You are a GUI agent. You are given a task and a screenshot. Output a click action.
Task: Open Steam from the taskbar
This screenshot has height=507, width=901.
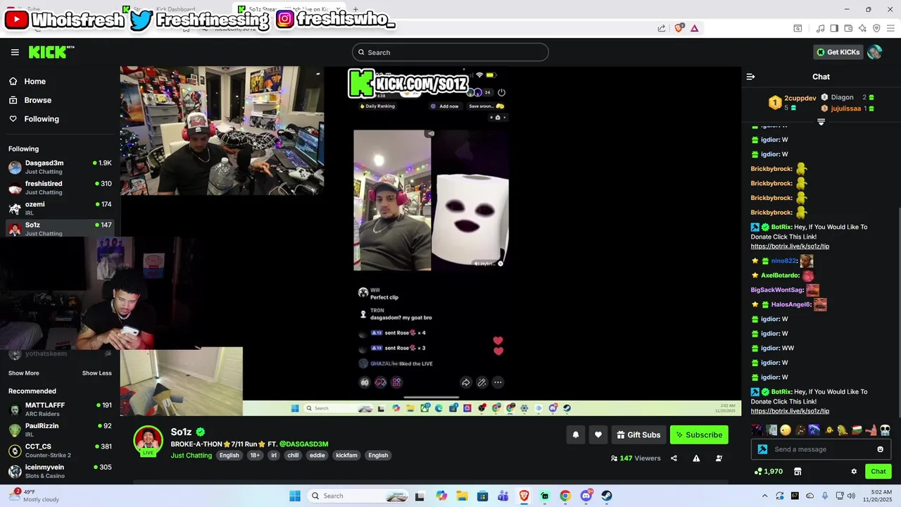click(x=607, y=496)
